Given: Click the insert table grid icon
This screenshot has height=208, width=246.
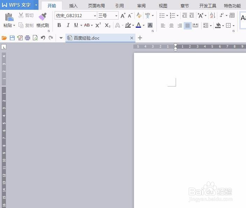Looking at the screenshot, I should point(232,15).
